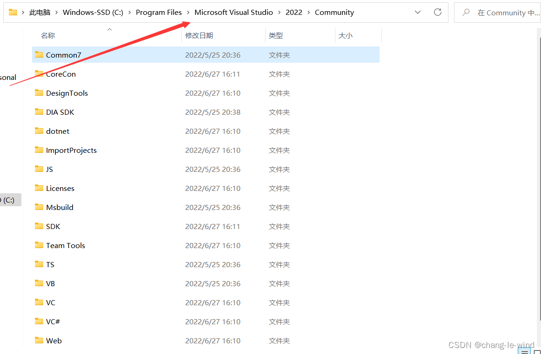Select the CoreCon folder icon
This screenshot has width=541, height=354.
(x=39, y=73)
